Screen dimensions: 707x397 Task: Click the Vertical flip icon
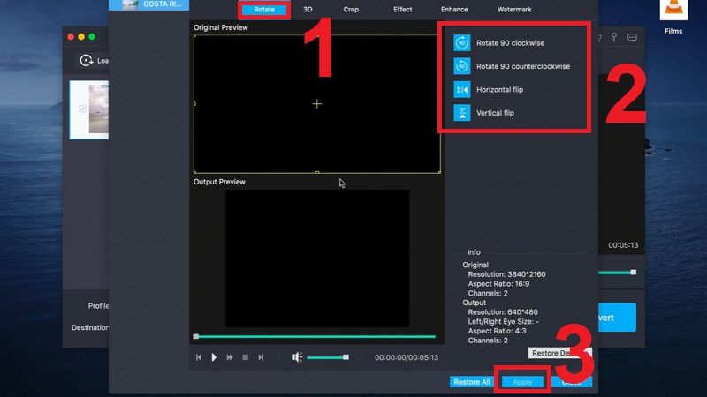point(461,113)
